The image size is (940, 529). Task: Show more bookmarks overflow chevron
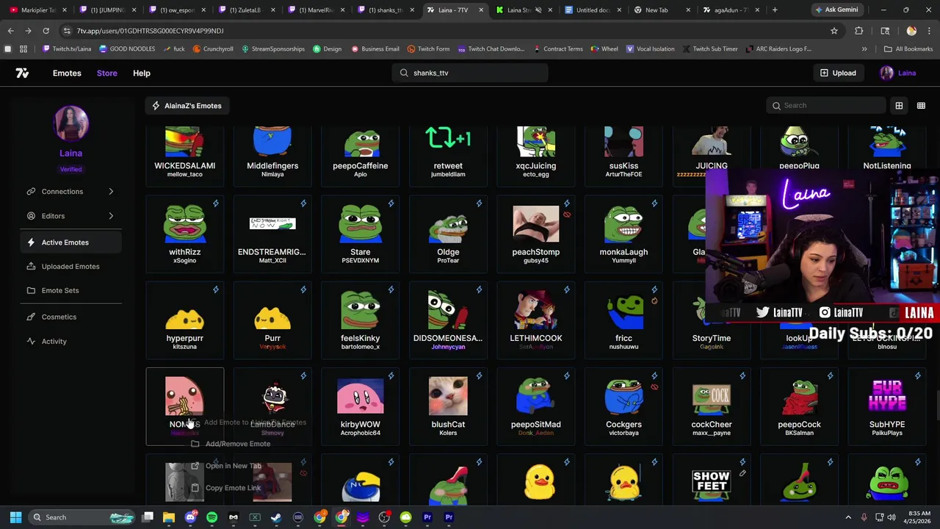864,49
